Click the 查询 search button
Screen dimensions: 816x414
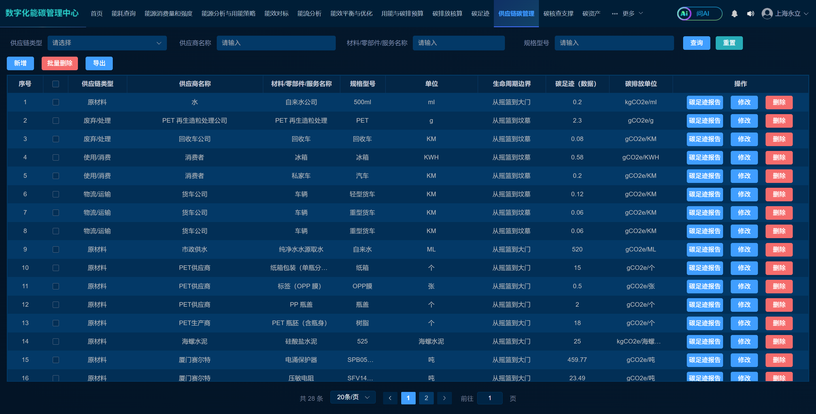pos(697,43)
